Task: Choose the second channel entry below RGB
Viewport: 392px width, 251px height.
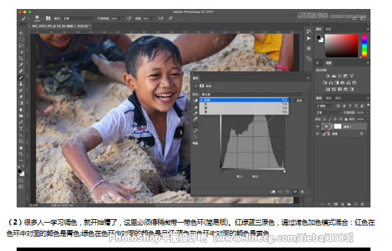Action: point(244,104)
